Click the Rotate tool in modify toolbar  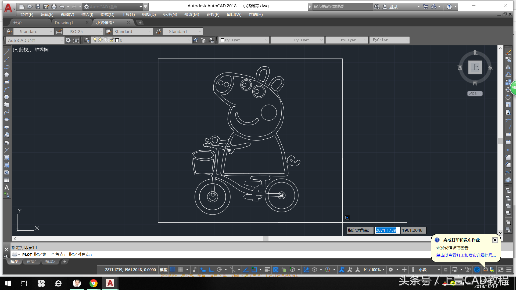pos(508,97)
